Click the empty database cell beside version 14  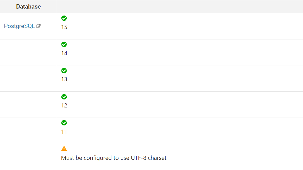click(x=28, y=52)
